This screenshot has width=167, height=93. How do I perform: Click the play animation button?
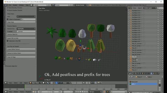click(x=82, y=92)
